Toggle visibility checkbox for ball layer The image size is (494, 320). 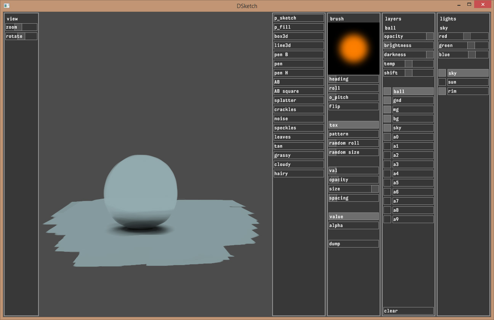pyautogui.click(x=387, y=91)
